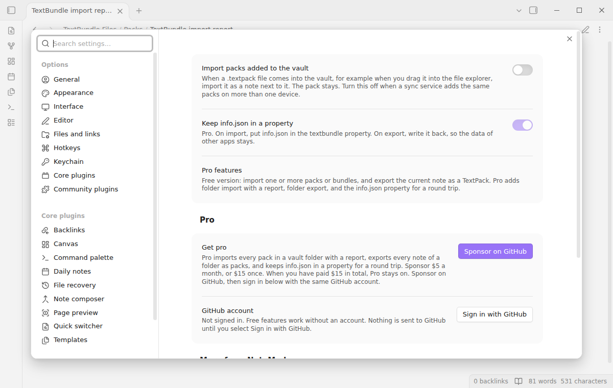
Task: Open Appearance settings
Action: 73,93
